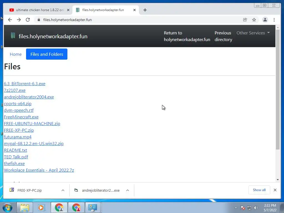Share this page via share icon

245,20
